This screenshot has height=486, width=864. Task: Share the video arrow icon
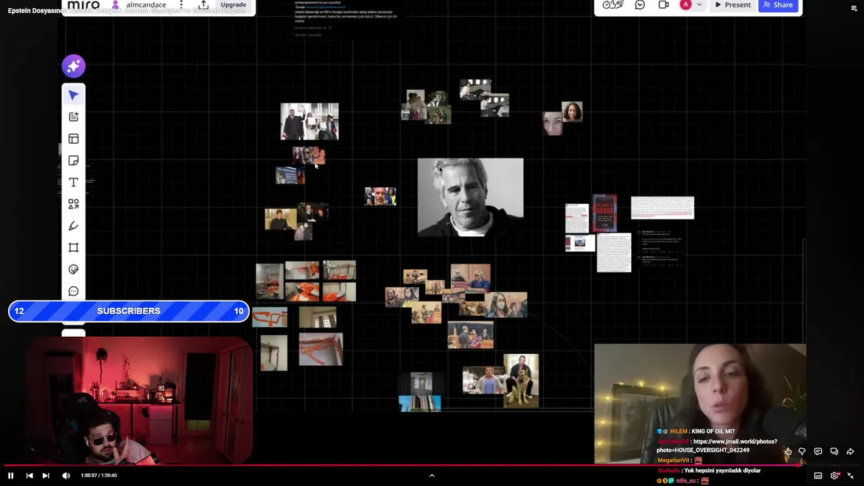850,452
